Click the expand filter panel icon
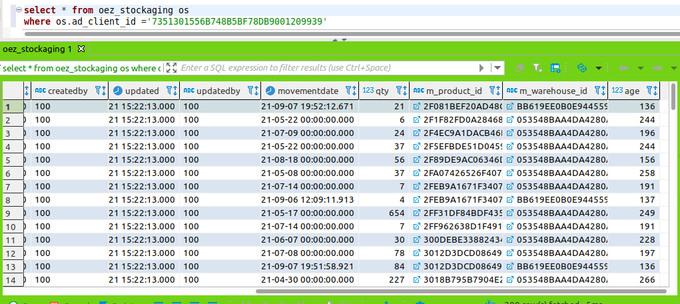Screen dimensions: 680x304 click(x=171, y=68)
